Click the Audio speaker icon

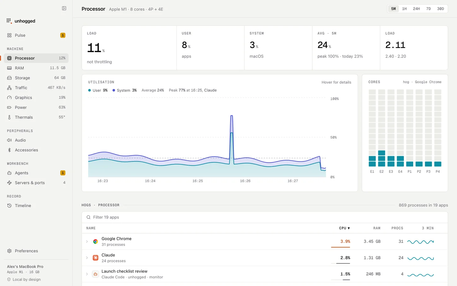[x=9, y=140]
